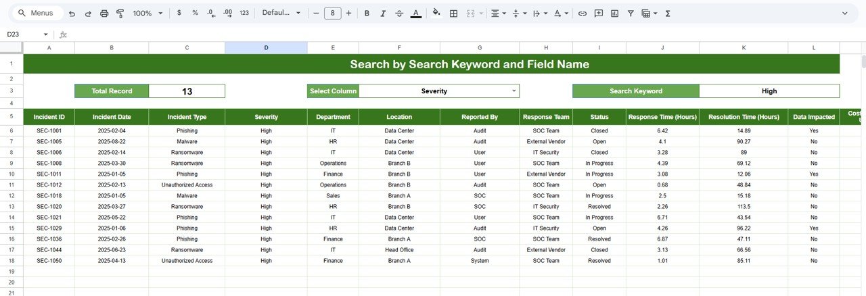Screen dimensions: 866x296
Task: Click the Undo arrow icon
Action: tap(72, 14)
